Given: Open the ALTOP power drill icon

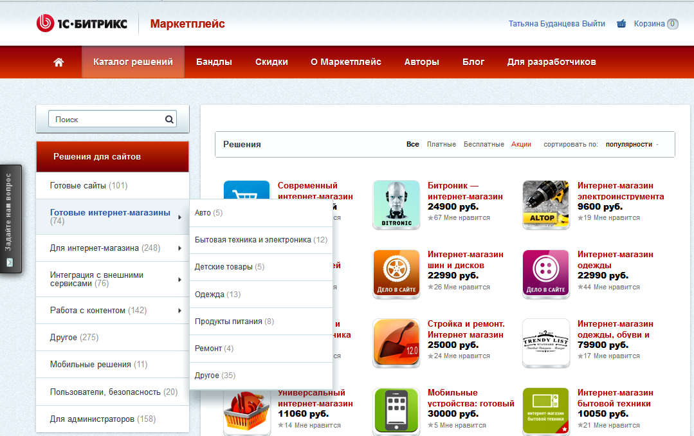Looking at the screenshot, I should 546,204.
